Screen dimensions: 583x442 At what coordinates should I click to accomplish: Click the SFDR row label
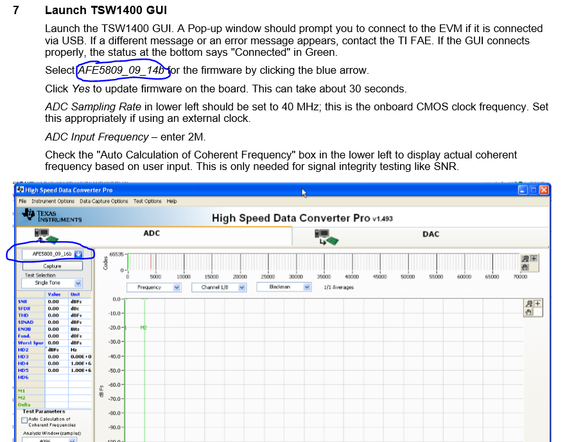[24, 309]
